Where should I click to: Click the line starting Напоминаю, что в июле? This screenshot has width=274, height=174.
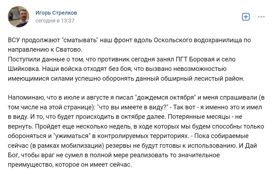pos(136,98)
